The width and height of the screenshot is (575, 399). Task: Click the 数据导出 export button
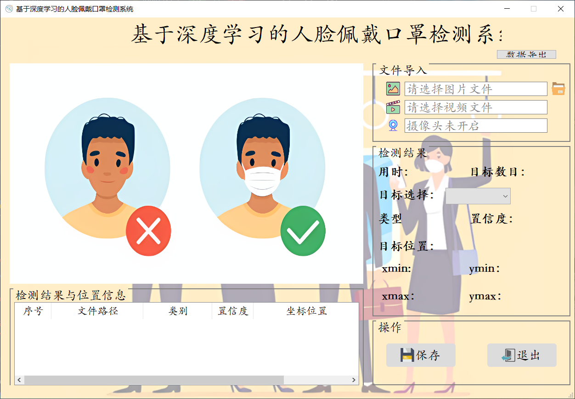[526, 54]
